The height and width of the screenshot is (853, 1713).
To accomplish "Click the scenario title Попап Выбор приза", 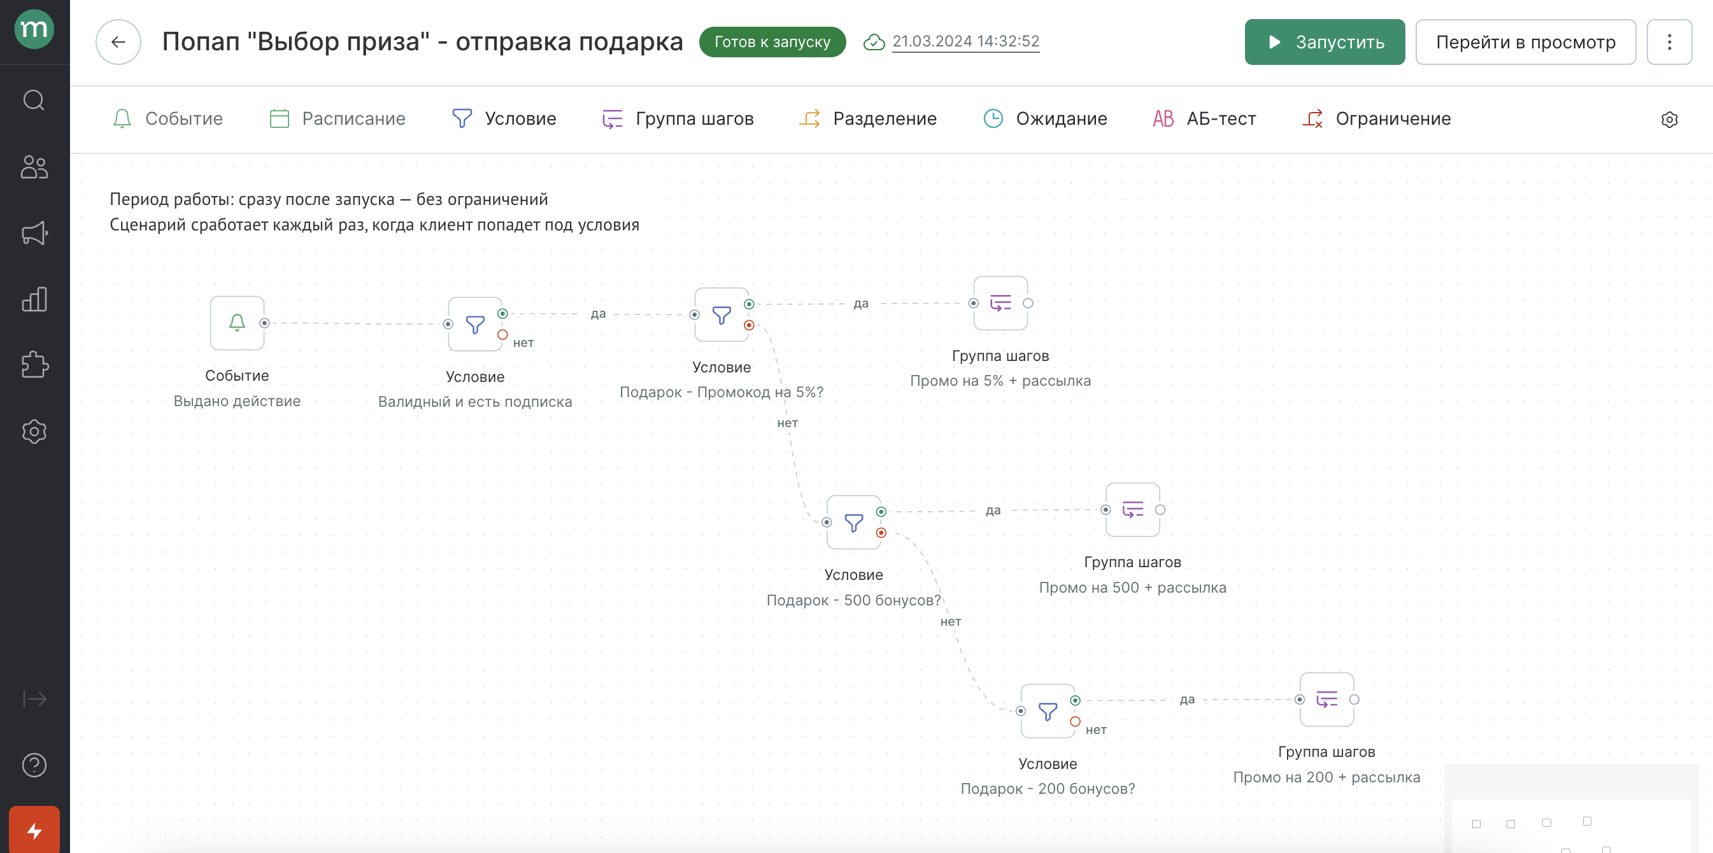I will 422,42.
